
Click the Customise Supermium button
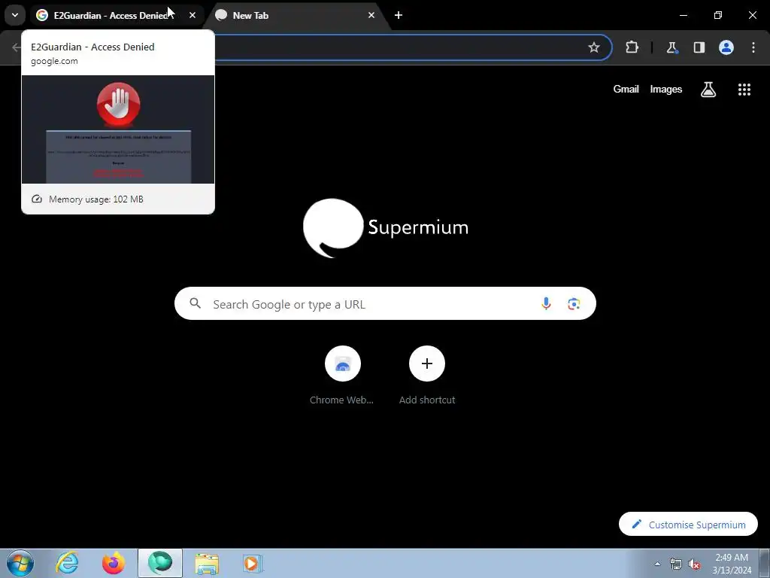[x=688, y=525]
